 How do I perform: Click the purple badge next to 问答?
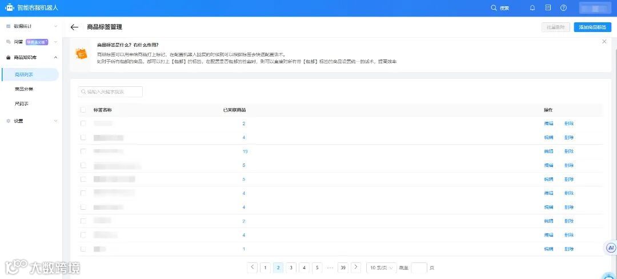point(37,42)
